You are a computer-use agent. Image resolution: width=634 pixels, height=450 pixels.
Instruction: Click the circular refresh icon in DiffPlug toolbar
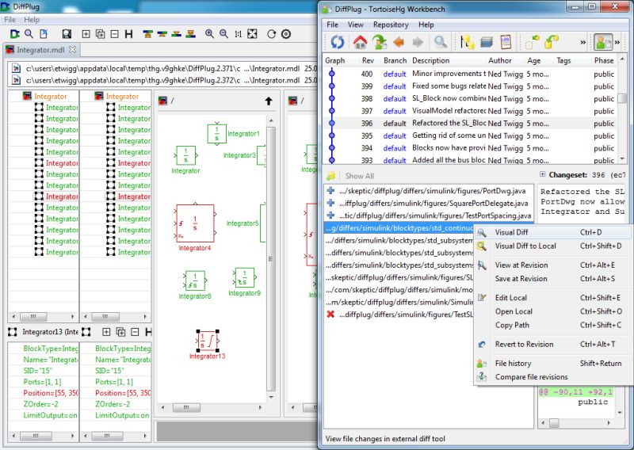coord(271,34)
